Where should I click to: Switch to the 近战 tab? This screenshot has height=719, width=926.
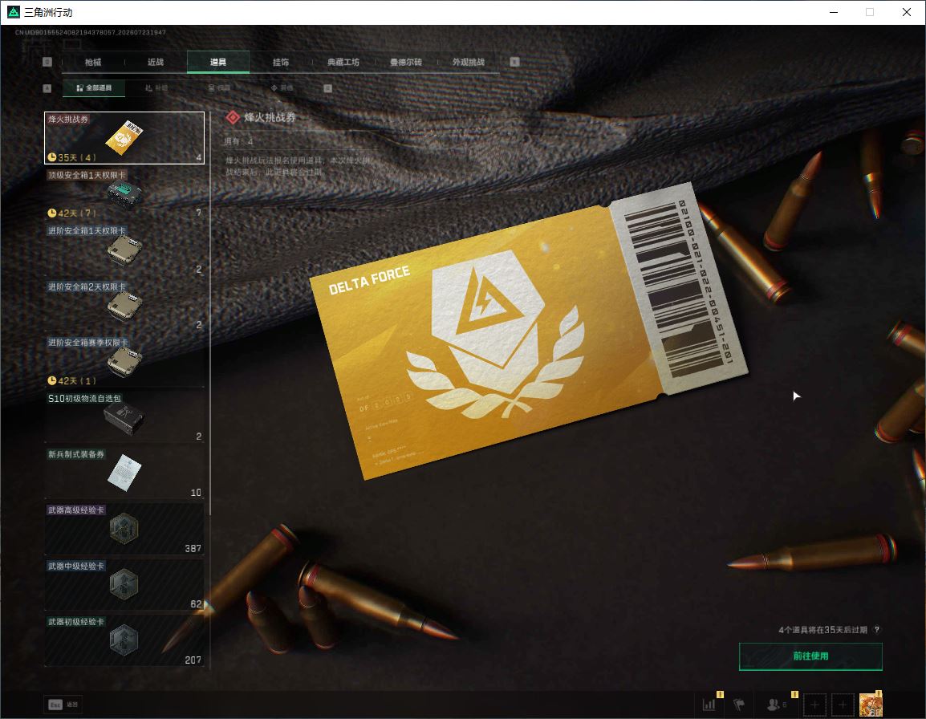coord(156,62)
